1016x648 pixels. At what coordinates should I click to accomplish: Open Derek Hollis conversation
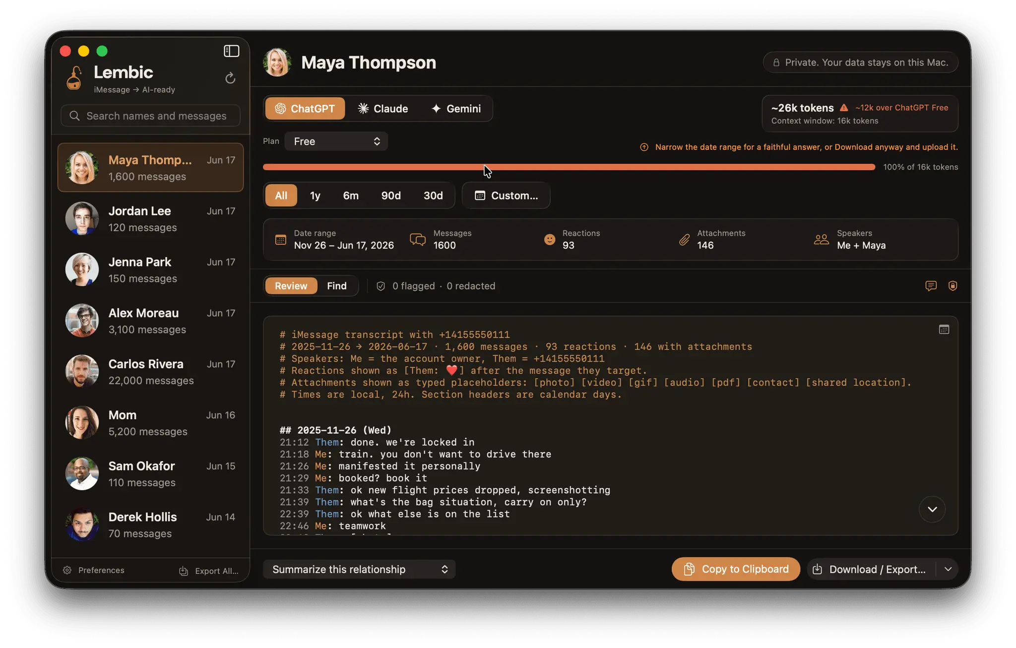coord(150,525)
